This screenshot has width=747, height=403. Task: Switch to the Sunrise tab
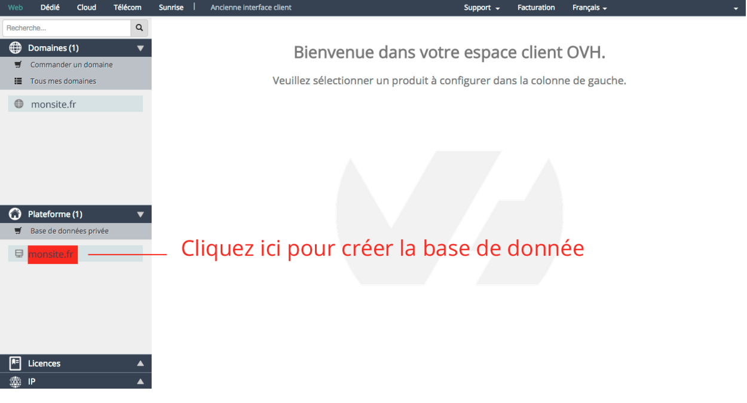pos(172,8)
